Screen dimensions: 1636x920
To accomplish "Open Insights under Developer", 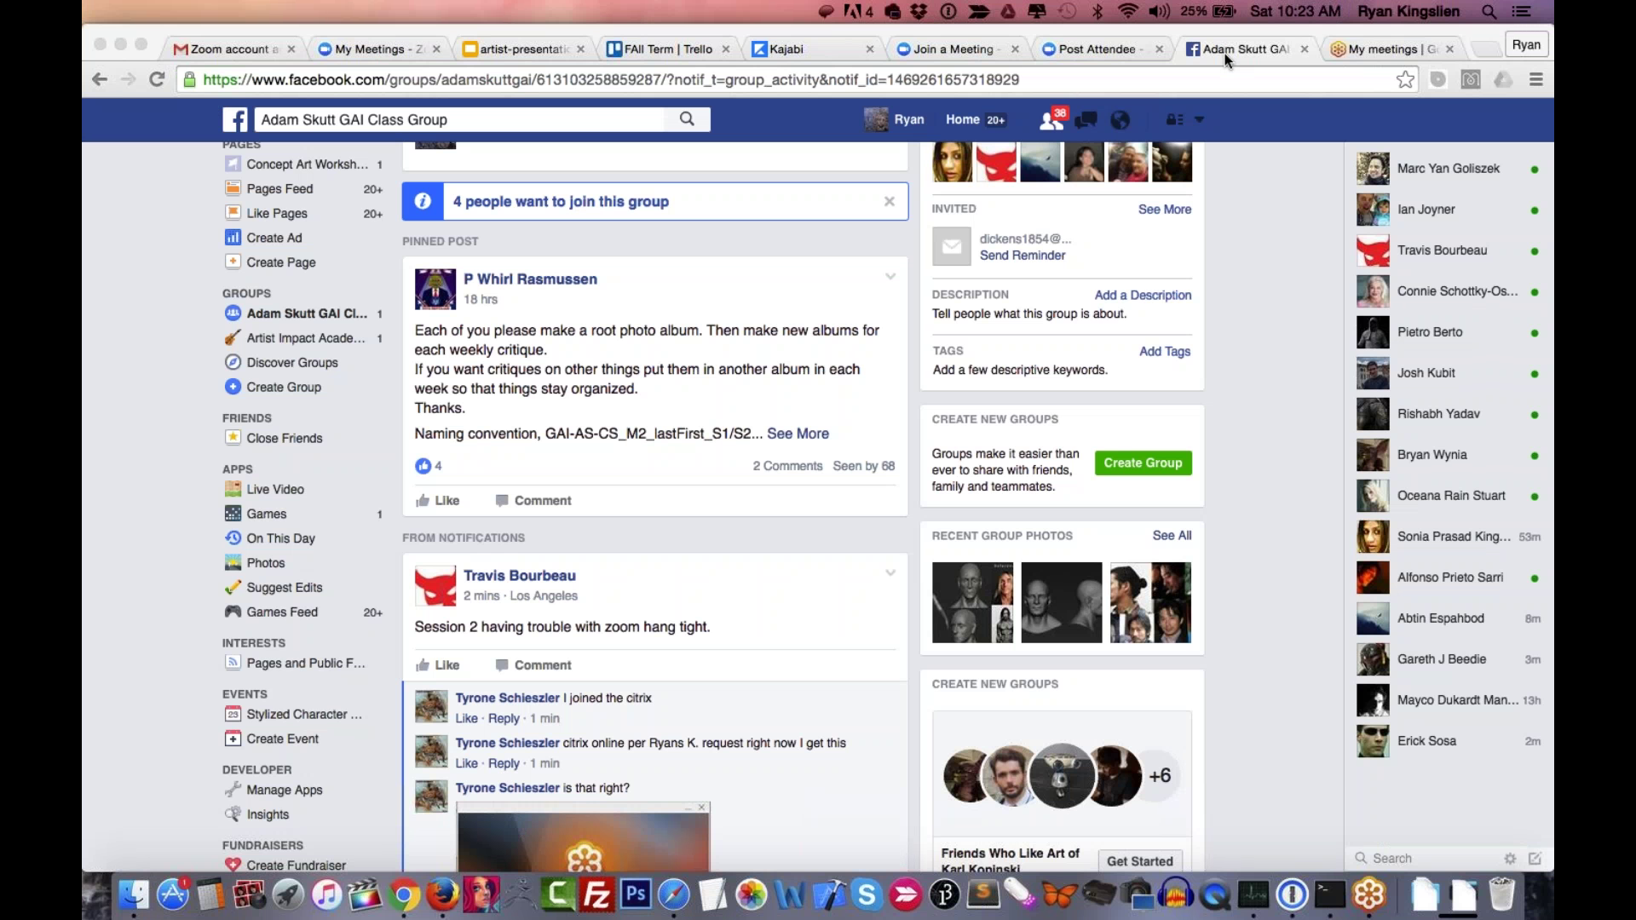I will coord(268,814).
